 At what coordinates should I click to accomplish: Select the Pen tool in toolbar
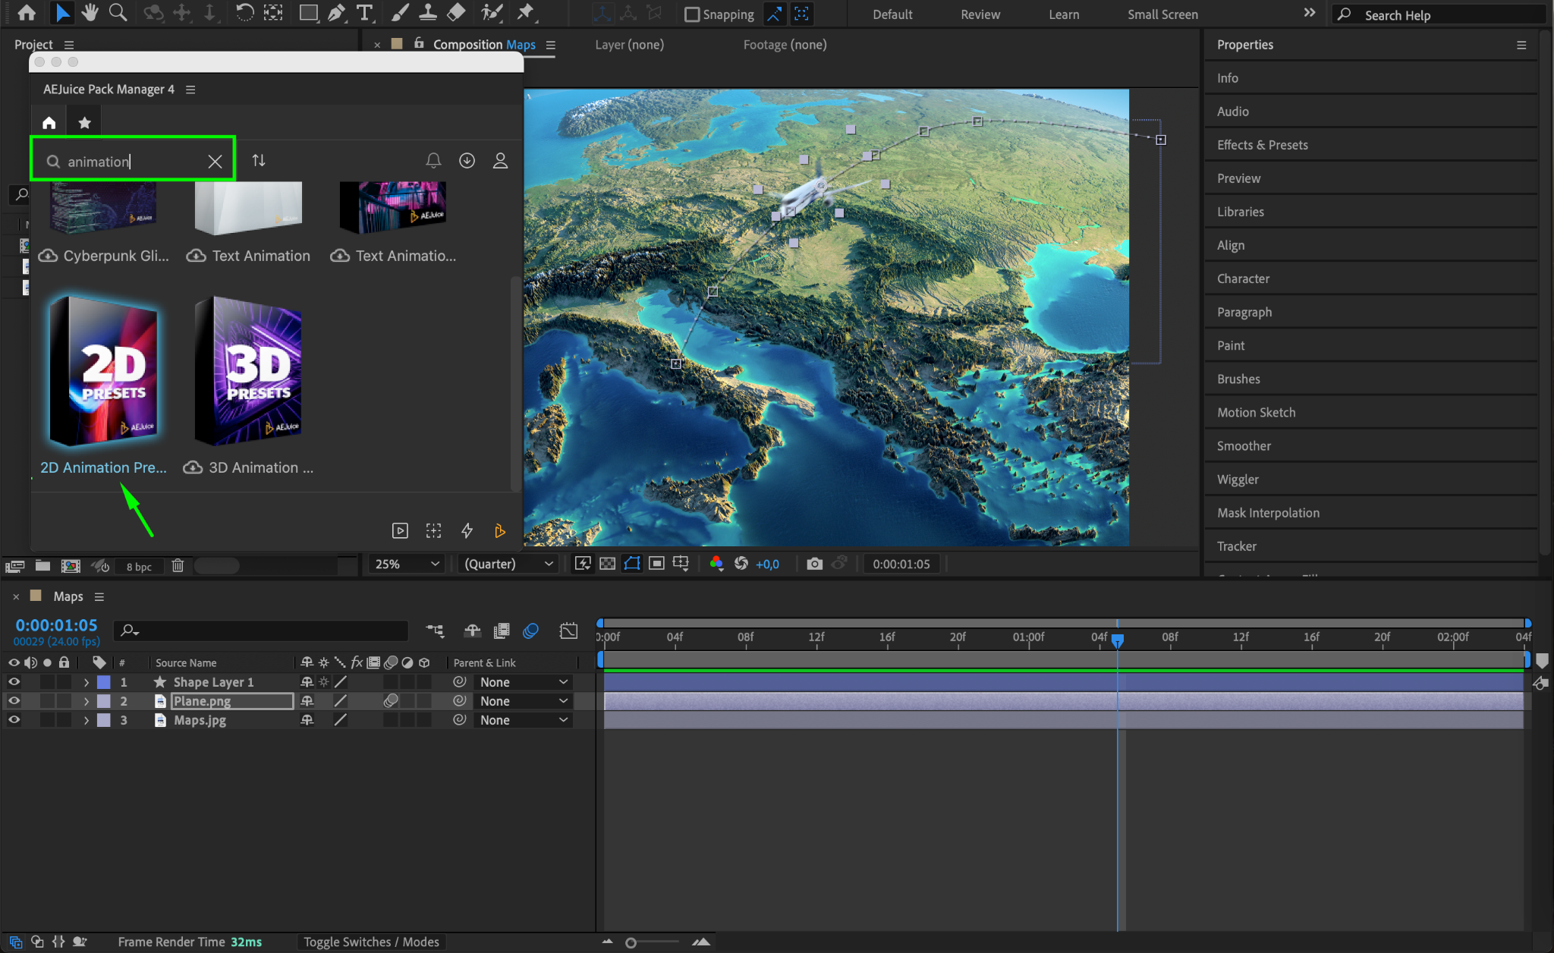pos(336,13)
